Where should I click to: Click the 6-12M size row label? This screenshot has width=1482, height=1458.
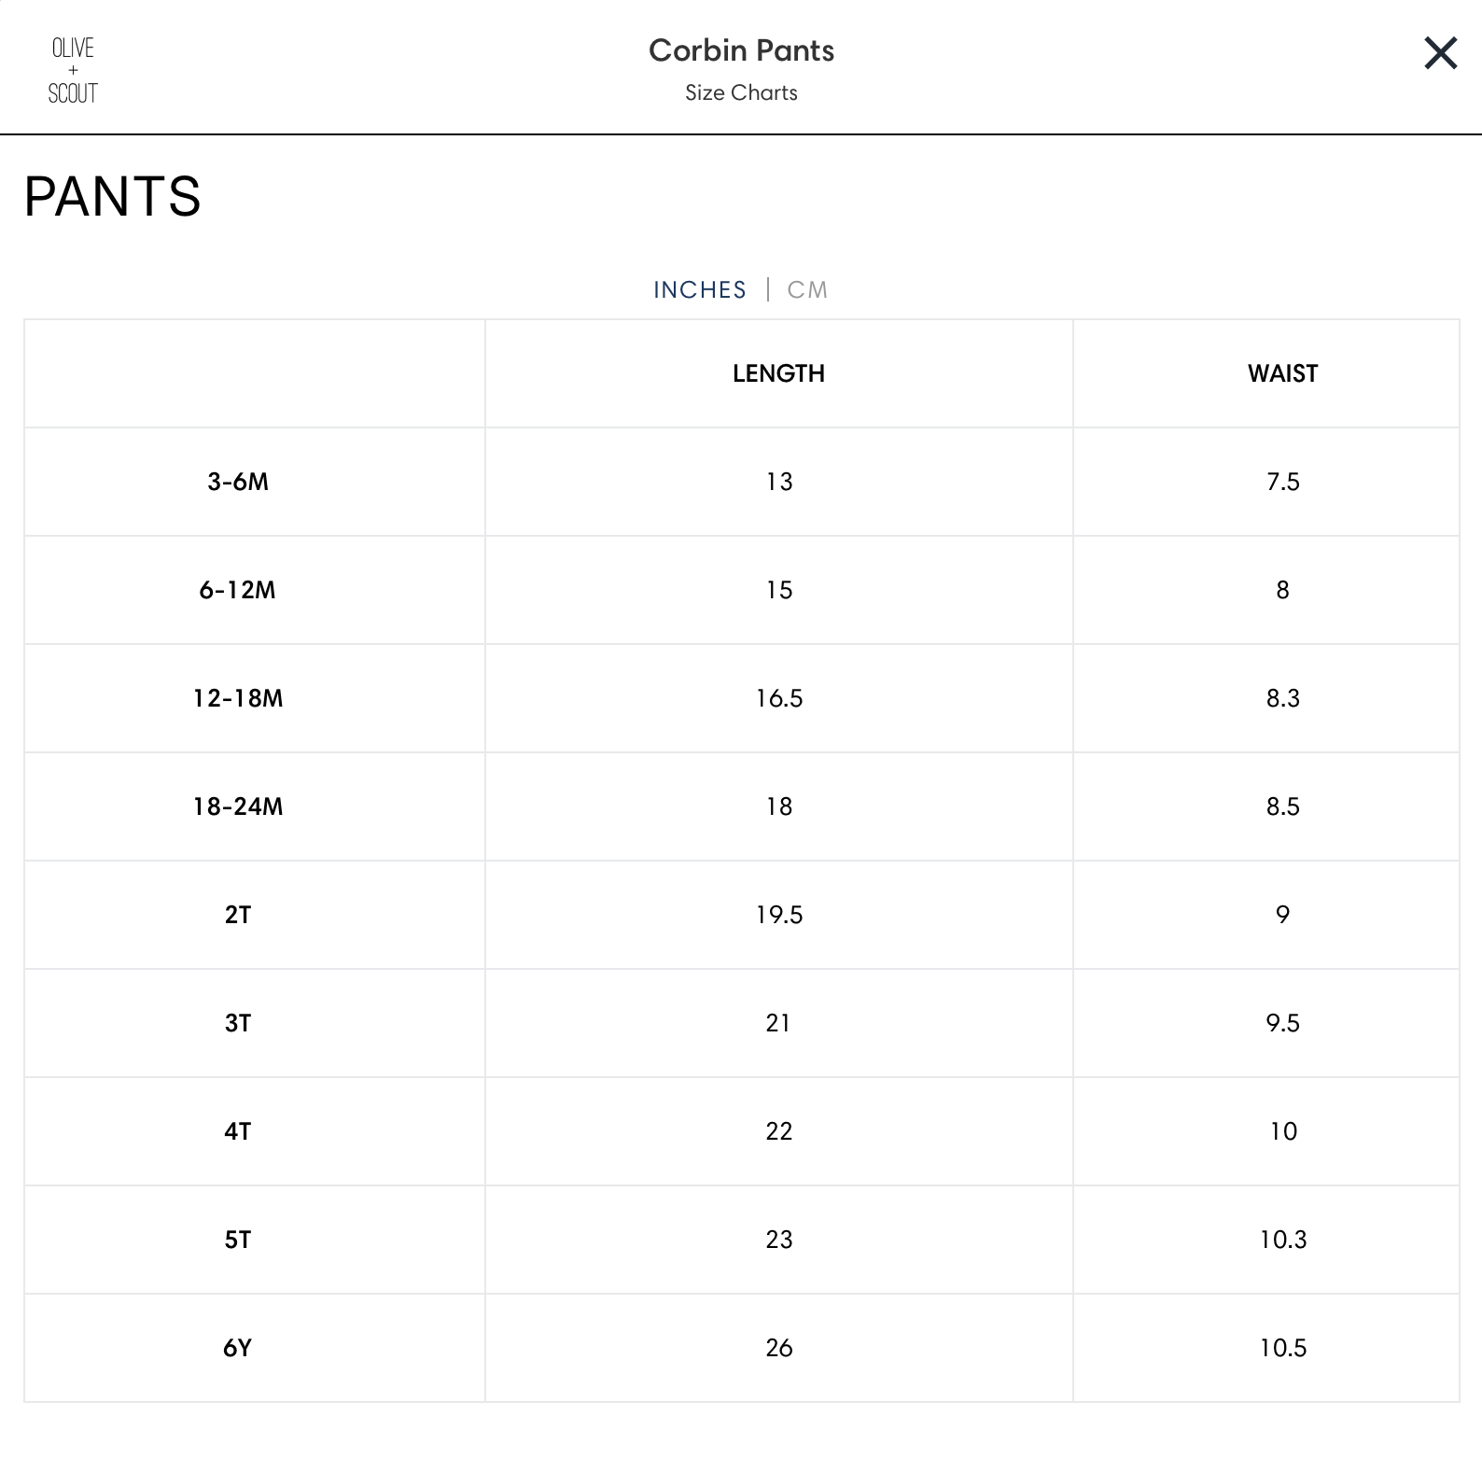(238, 590)
